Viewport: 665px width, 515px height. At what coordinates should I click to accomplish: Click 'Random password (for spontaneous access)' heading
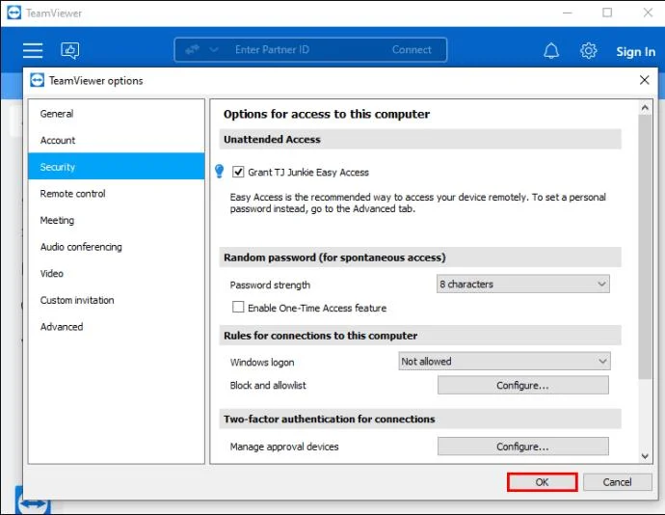point(334,257)
